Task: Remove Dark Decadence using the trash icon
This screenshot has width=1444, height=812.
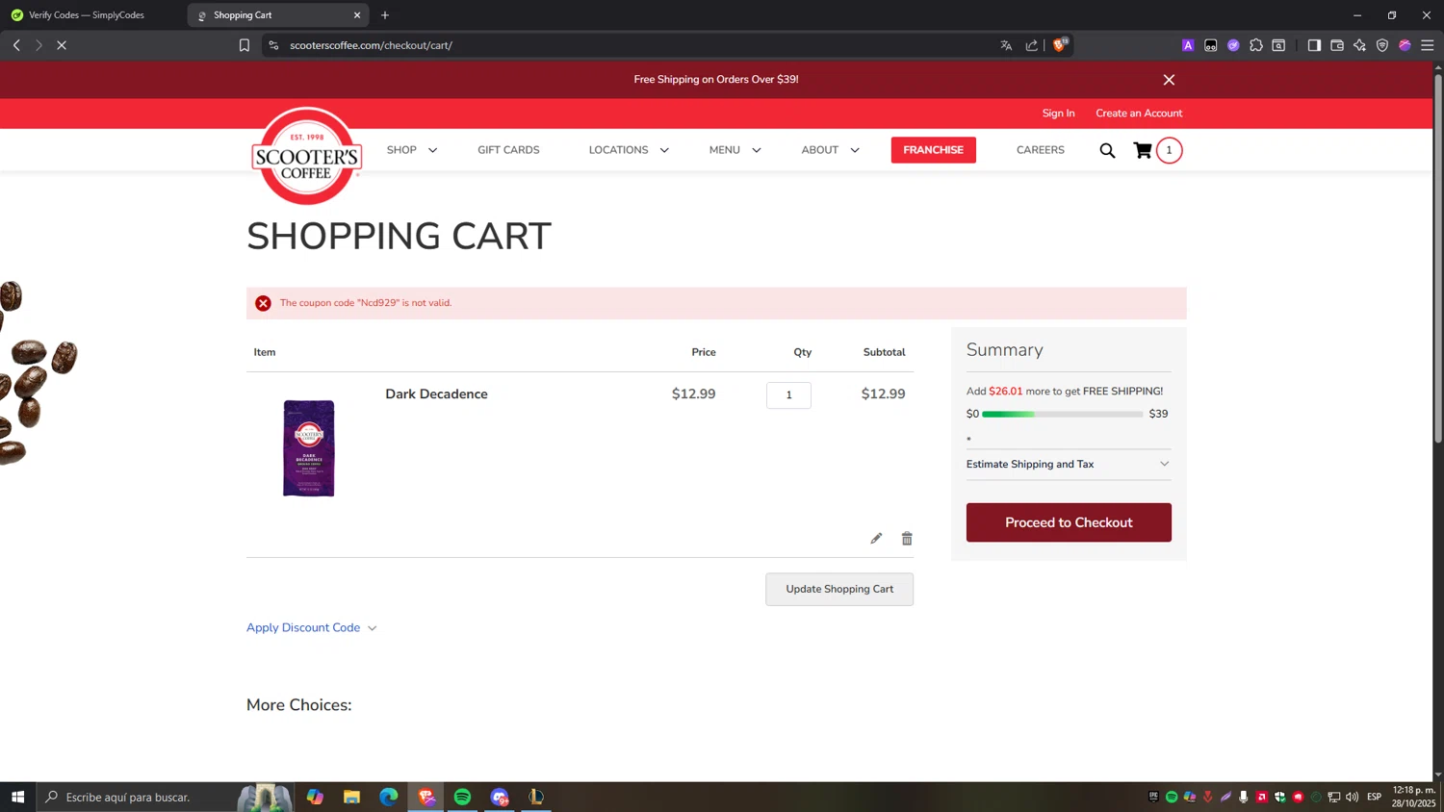Action: point(907,538)
